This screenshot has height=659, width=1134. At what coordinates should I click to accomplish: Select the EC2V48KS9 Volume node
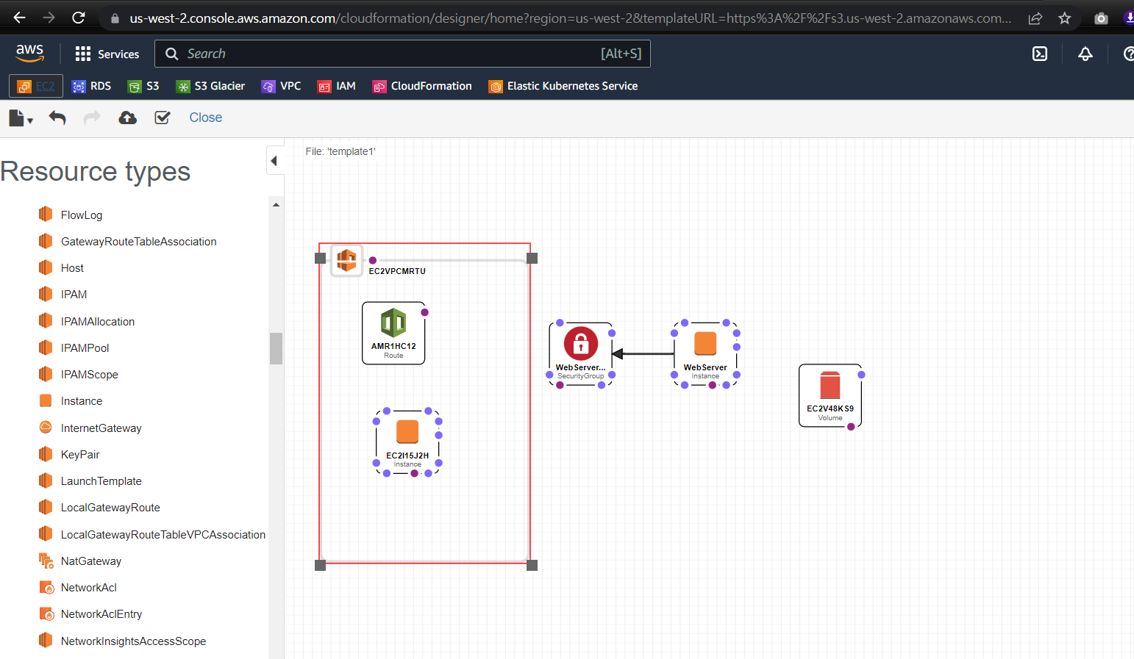[830, 395]
